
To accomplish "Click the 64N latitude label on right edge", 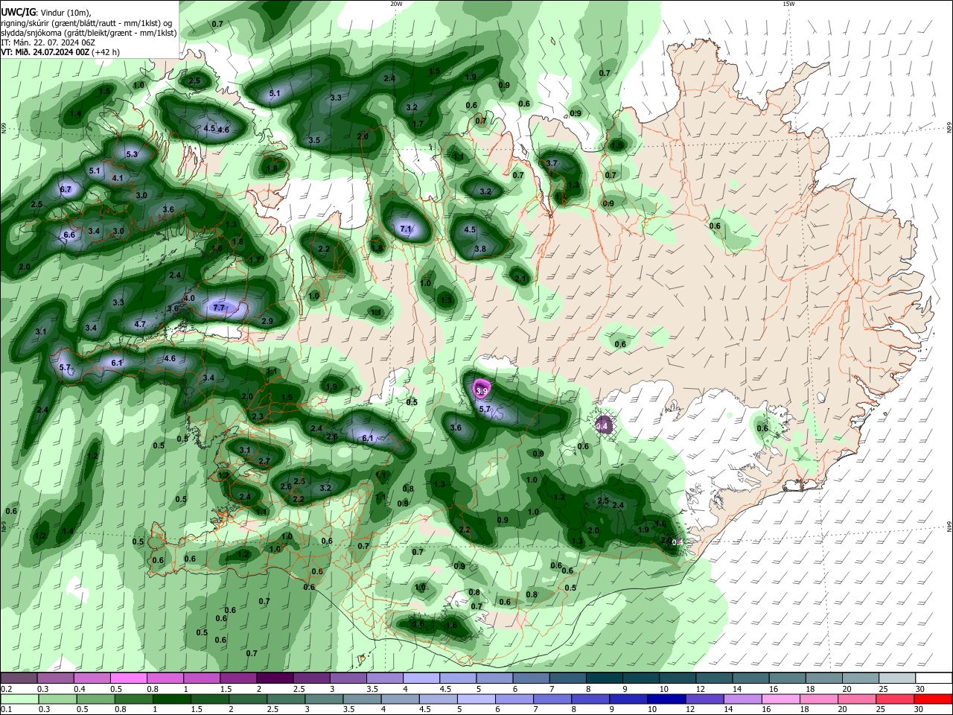I will click(949, 527).
